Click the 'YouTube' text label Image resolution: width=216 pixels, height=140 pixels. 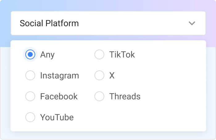pyautogui.click(x=57, y=117)
